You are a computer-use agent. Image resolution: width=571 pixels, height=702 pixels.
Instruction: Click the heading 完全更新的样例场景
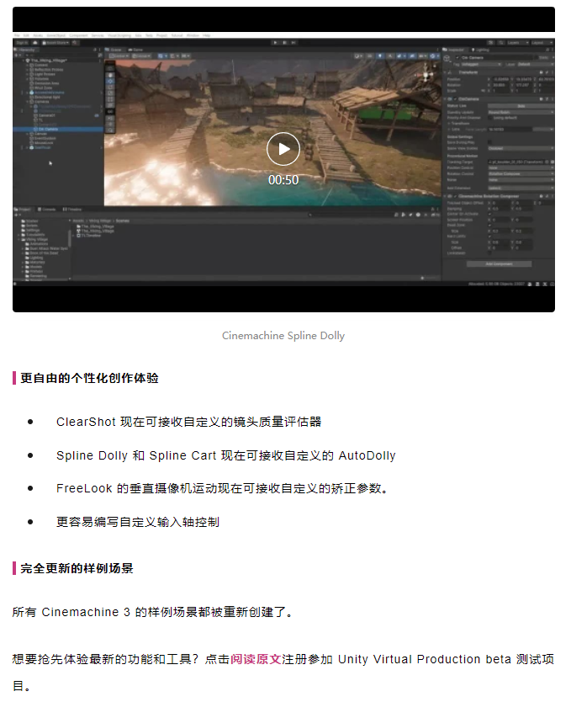click(x=77, y=568)
